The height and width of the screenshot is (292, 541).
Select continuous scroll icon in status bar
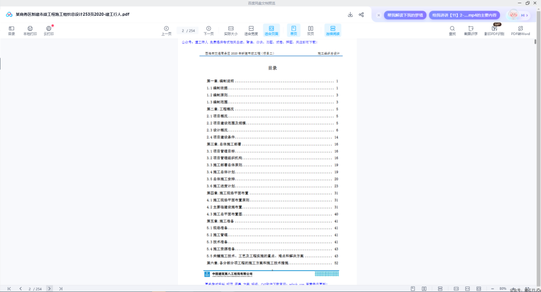pyautogui.click(x=440, y=289)
